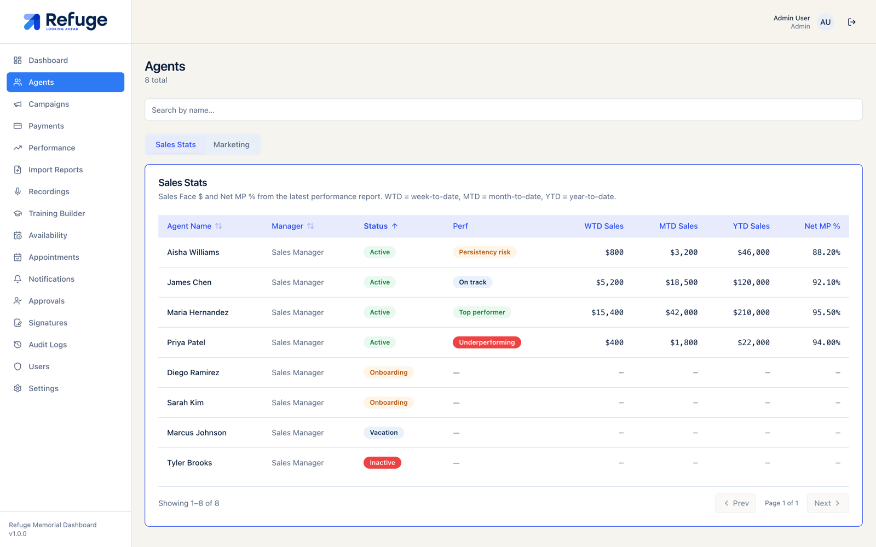Open Maria Hernandez's agent row name
876x547 pixels.
pos(198,312)
